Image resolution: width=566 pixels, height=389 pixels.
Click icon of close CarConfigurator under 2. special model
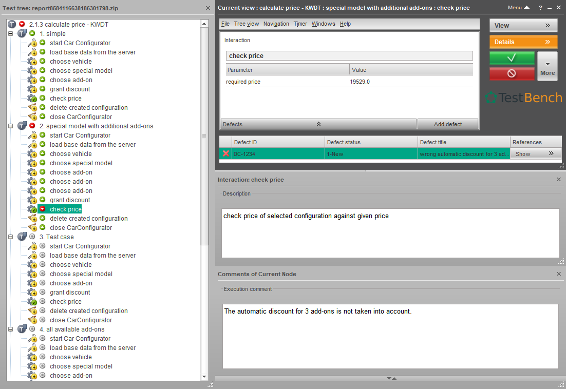click(32, 227)
